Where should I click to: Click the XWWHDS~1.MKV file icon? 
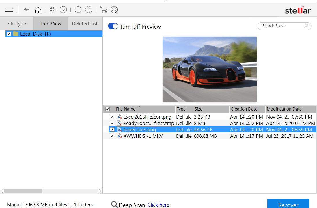pyautogui.click(x=120, y=136)
